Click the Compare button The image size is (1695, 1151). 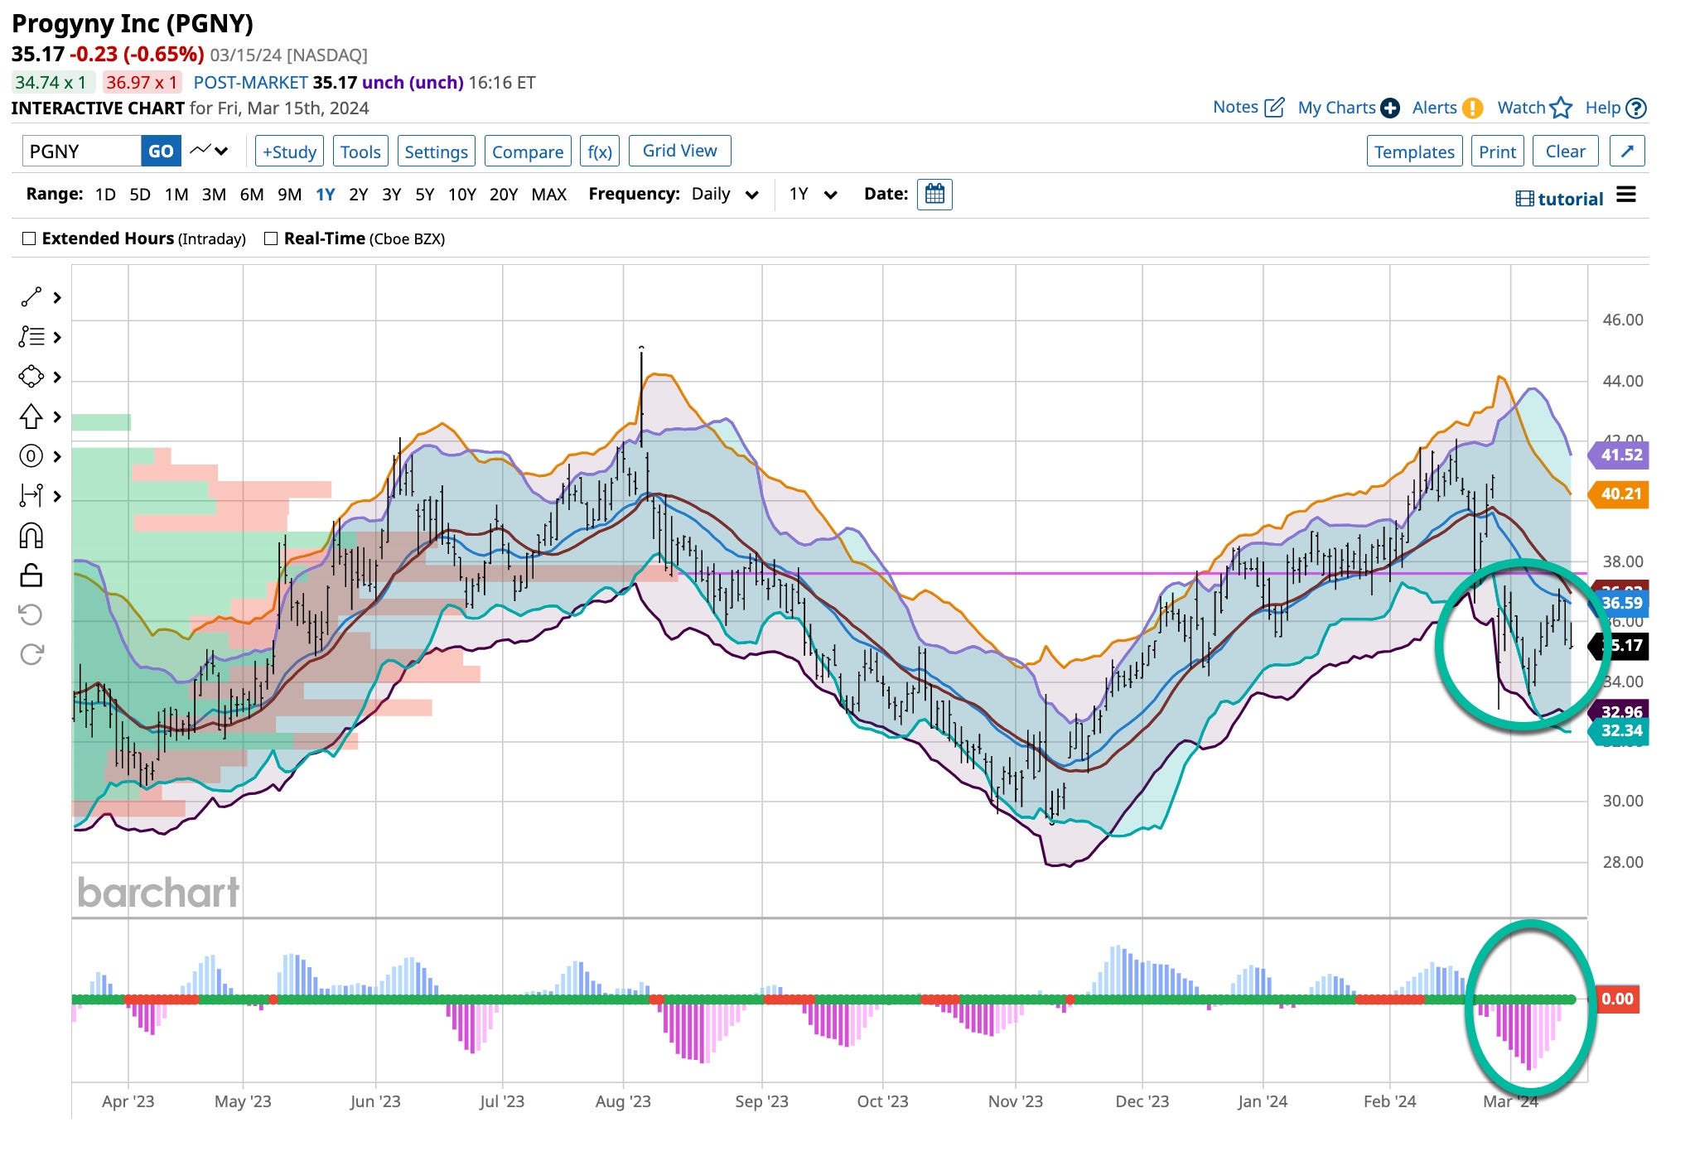click(x=528, y=152)
